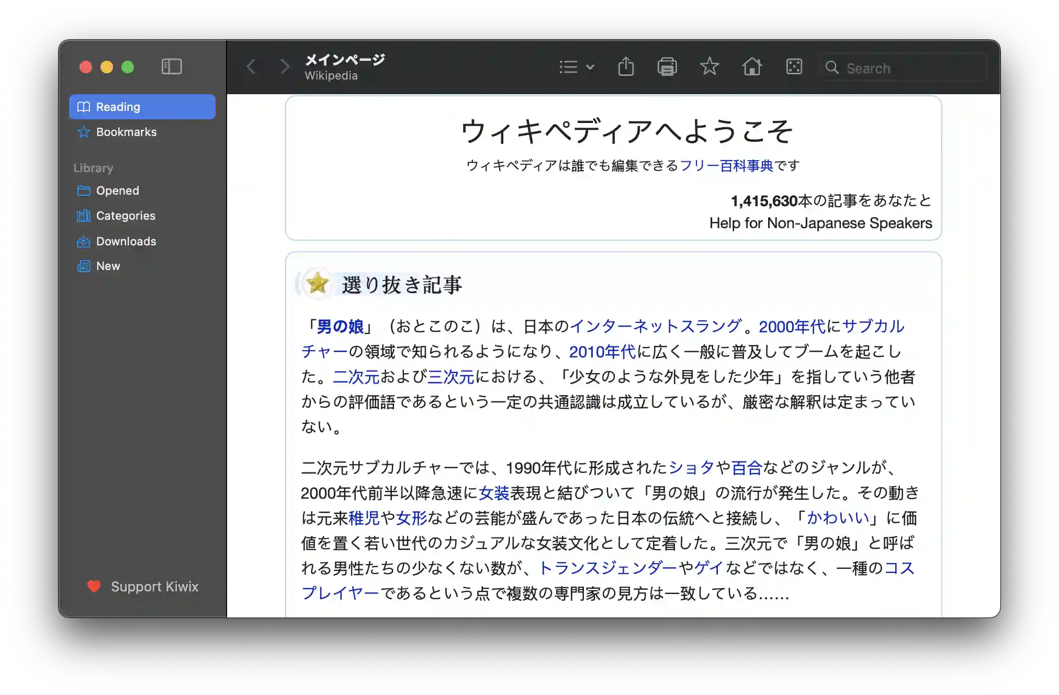Image resolution: width=1059 pixels, height=695 pixels.
Task: Open the Categories library section
Action: click(142, 216)
